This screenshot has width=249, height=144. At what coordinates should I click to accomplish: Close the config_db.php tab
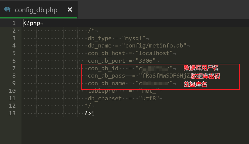pyautogui.click(x=70, y=10)
